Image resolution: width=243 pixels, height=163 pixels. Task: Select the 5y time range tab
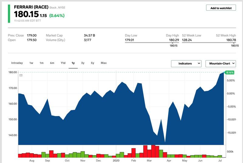[93, 63]
